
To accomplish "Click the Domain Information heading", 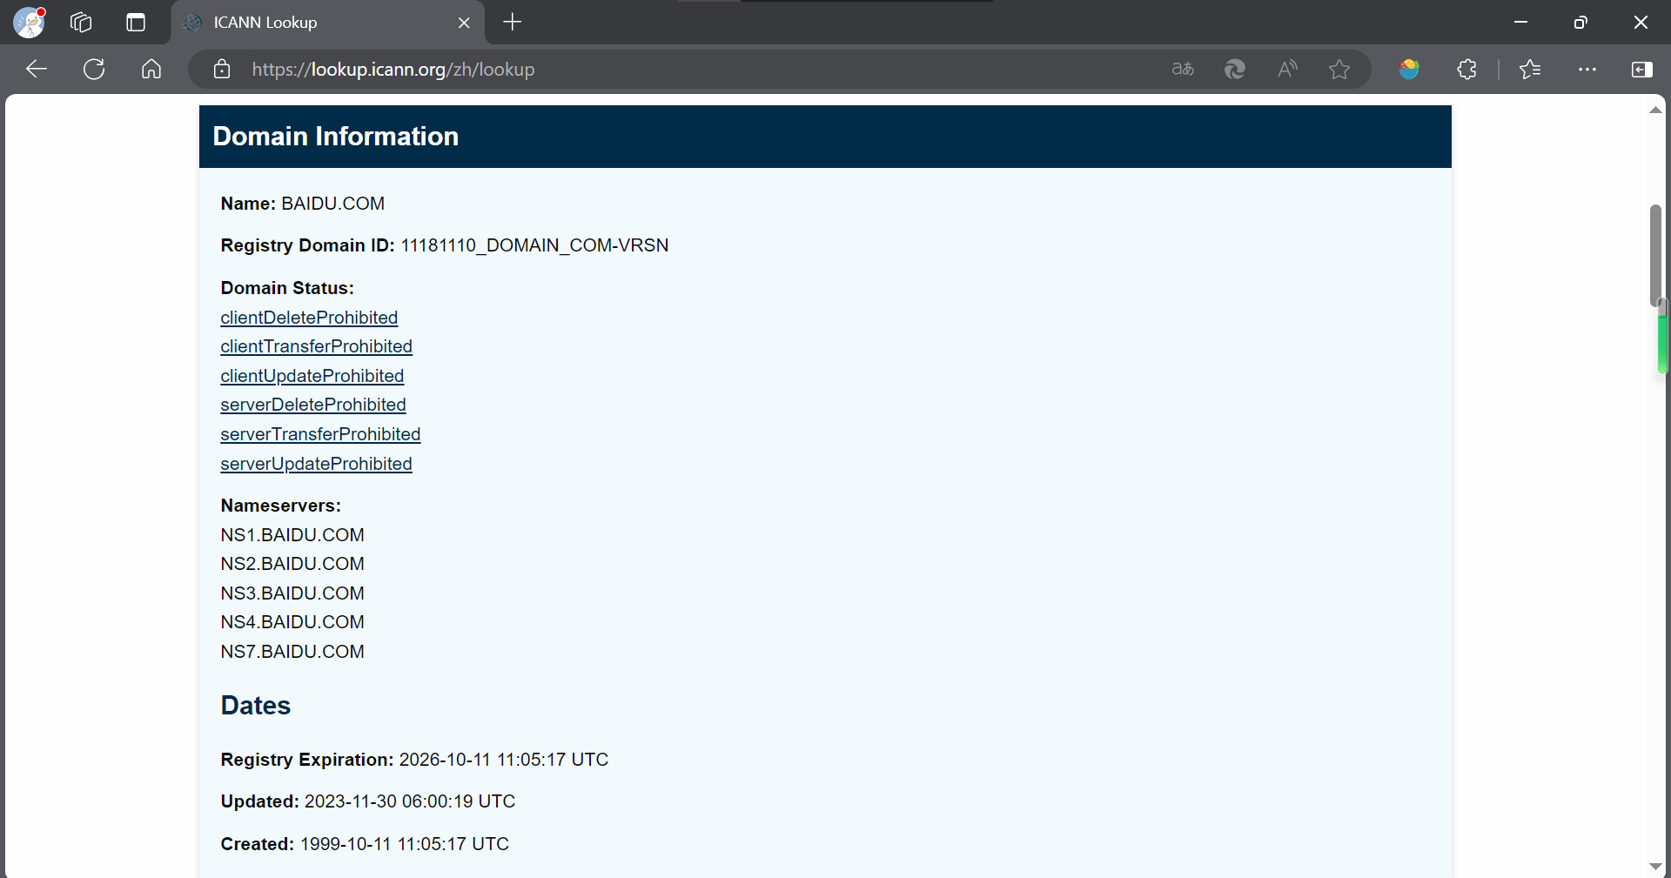I will (335, 137).
